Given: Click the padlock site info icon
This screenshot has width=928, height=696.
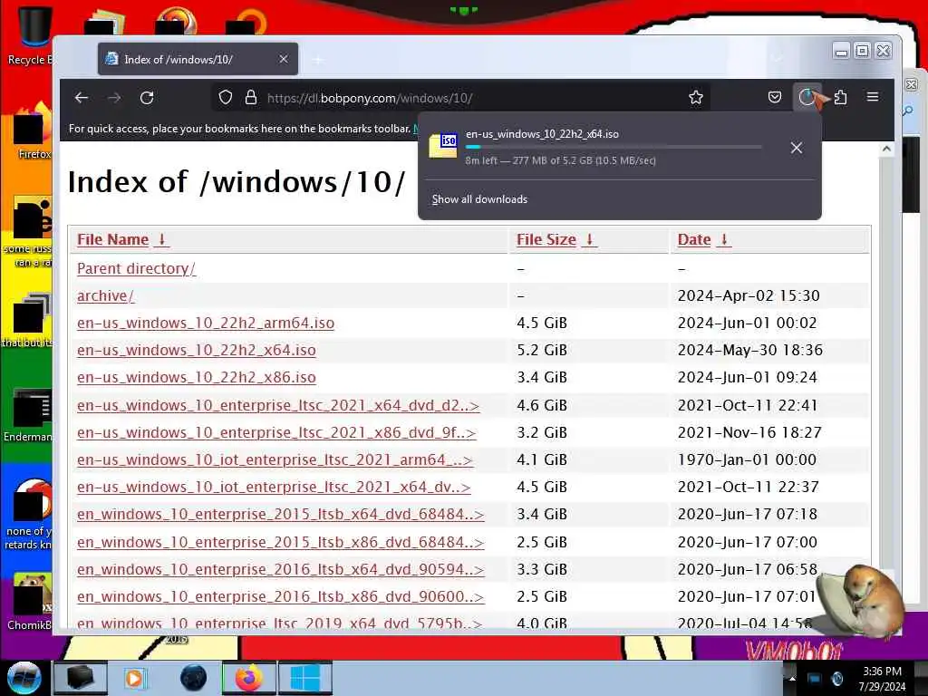Looking at the screenshot, I should pyautogui.click(x=251, y=98).
